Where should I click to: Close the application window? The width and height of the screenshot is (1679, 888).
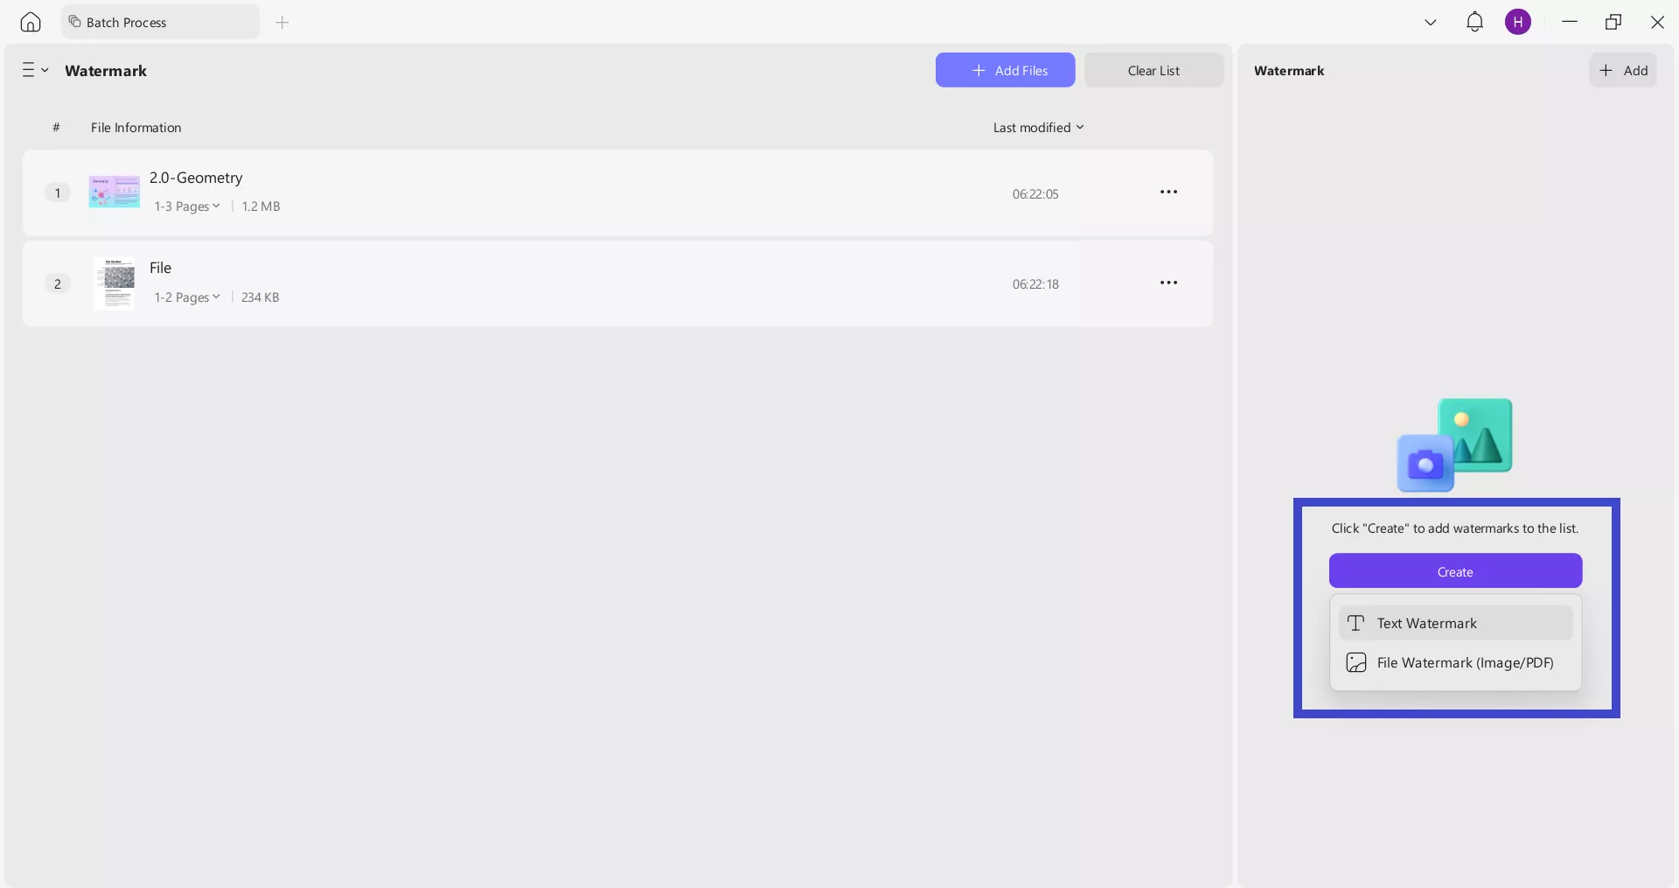click(x=1657, y=22)
